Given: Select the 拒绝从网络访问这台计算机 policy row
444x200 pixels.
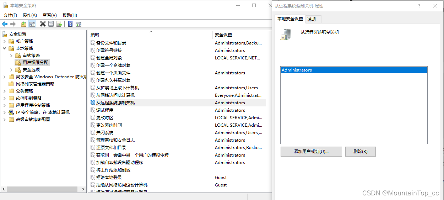Looking at the screenshot, I should [177, 185].
